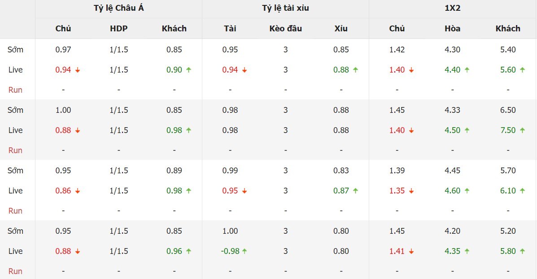This screenshot has width=537, height=279.
Task: Click the red arrow beside 0.86 live odds
Action: [78, 191]
